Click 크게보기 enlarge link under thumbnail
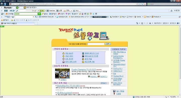 pyautogui.click(x=63, y=80)
